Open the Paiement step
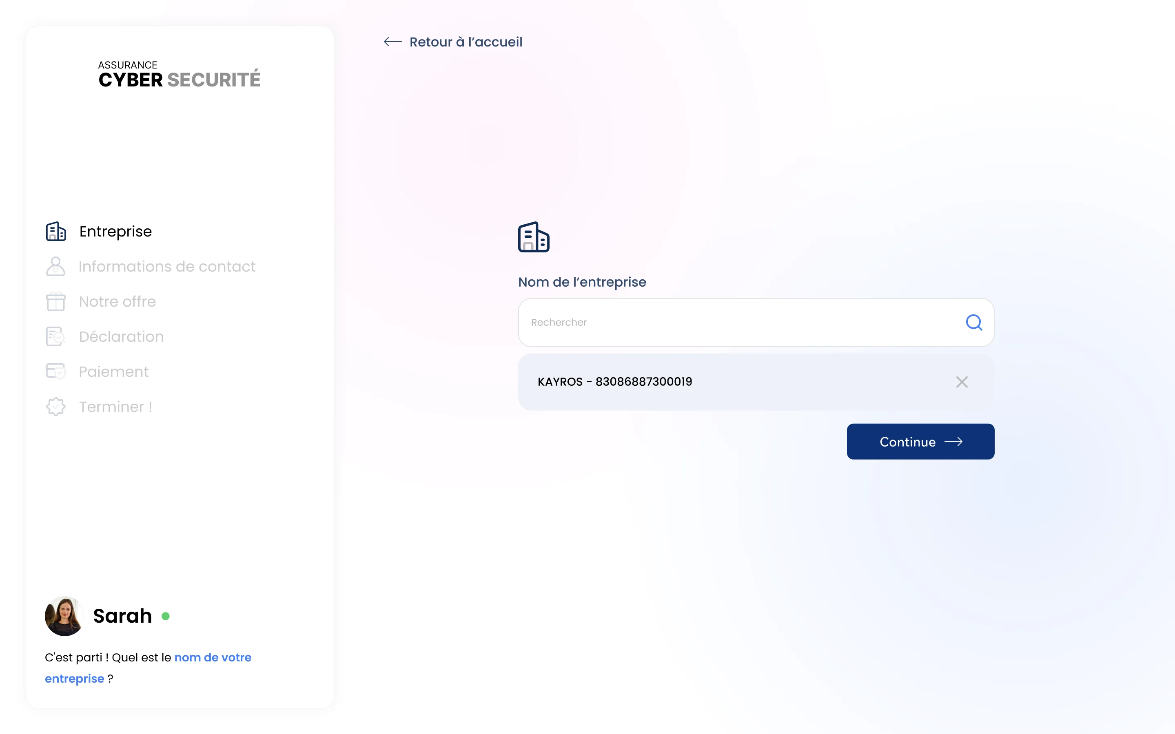 click(x=113, y=371)
